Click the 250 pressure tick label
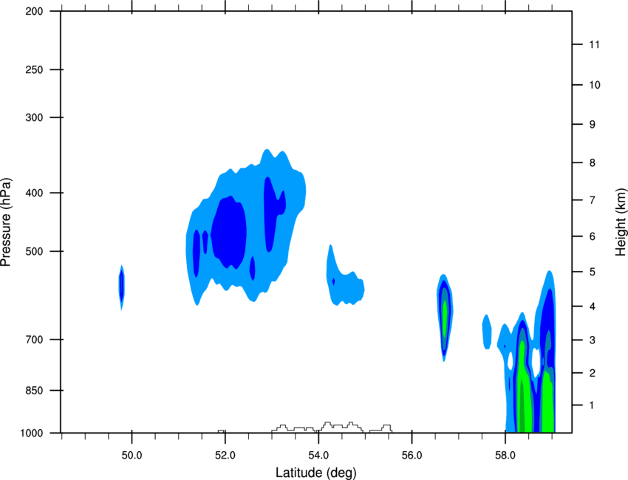Viewport: 628px width, 480px height. (35, 69)
